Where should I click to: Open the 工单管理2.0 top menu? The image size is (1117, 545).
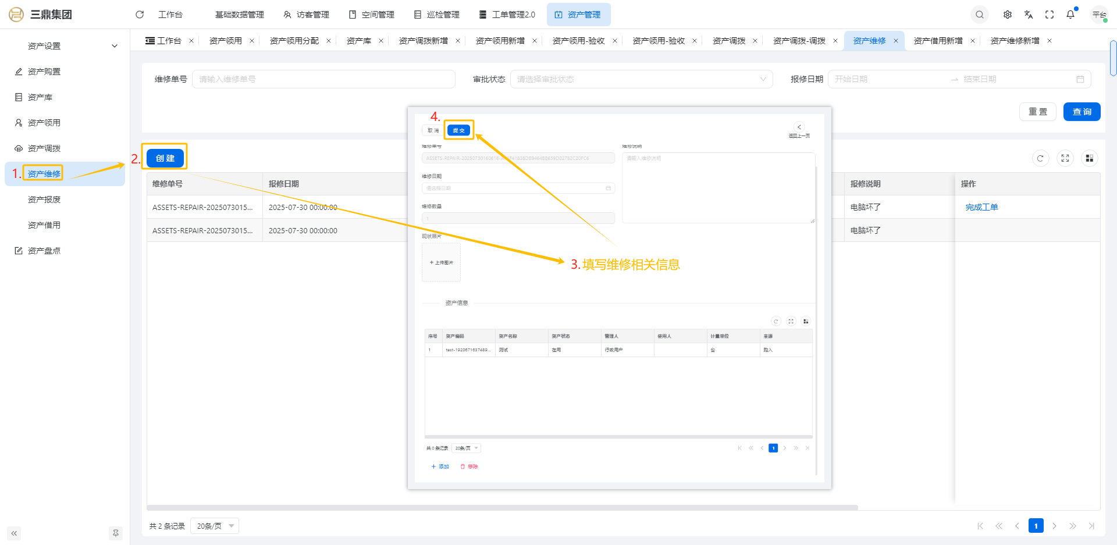pyautogui.click(x=507, y=15)
